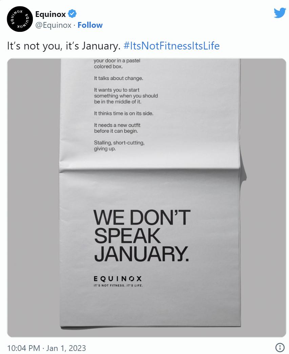The width and height of the screenshot is (289, 354).
Task: Follow the Equinox account
Action: [x=90, y=25]
